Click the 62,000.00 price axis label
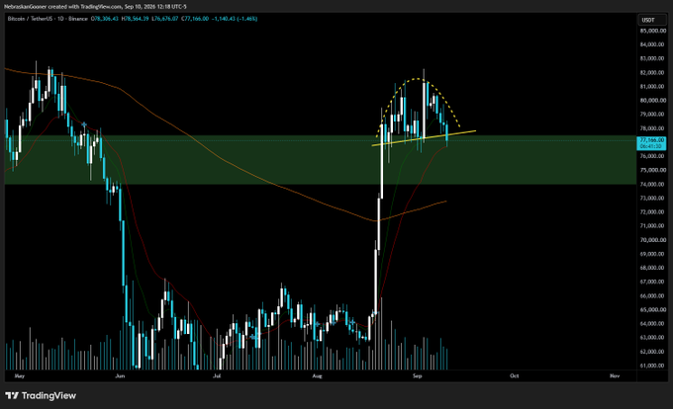Screen dimensions: 673x409 point(652,352)
